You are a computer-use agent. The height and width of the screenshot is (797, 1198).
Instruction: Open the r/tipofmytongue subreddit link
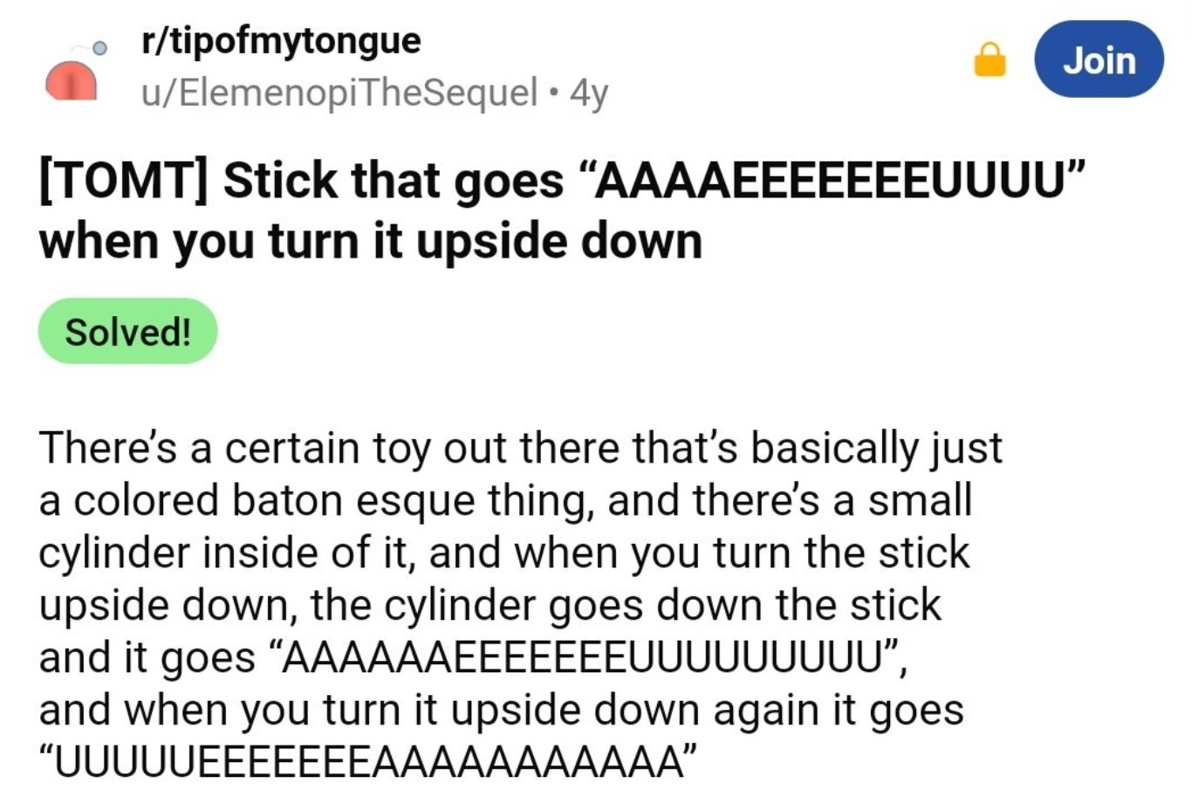pos(281,40)
